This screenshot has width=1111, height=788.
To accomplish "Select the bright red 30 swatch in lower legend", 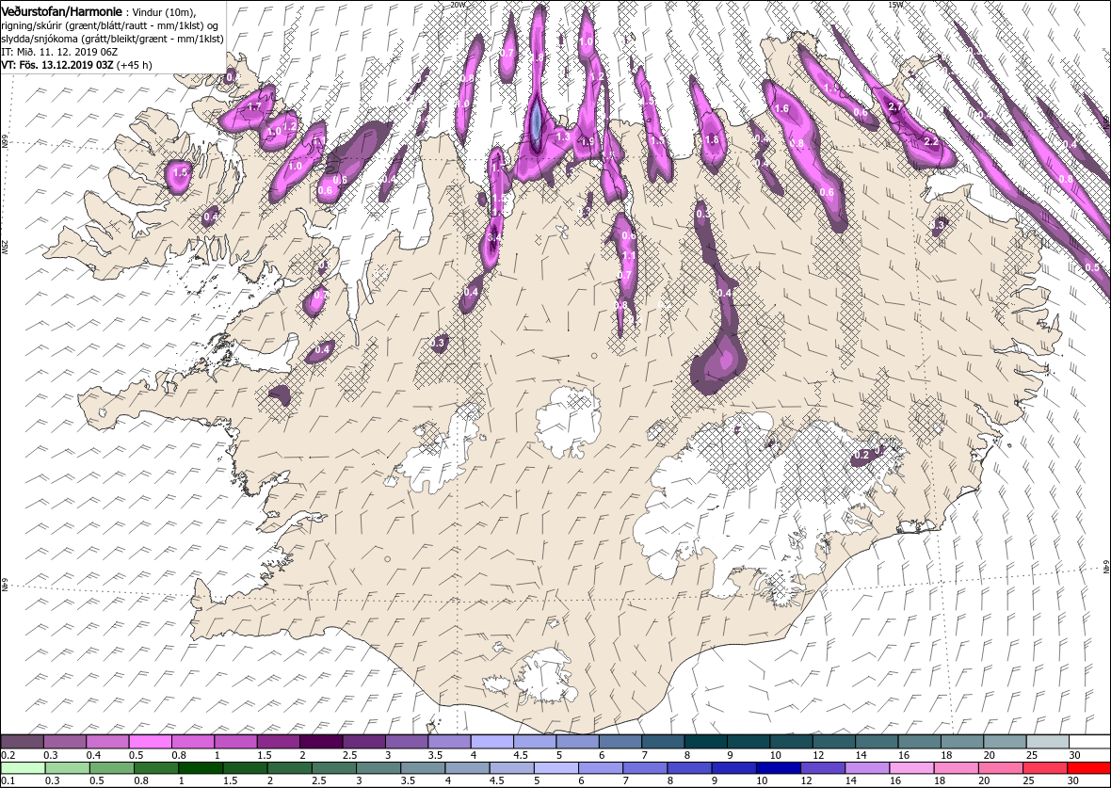I will (x=1088, y=768).
